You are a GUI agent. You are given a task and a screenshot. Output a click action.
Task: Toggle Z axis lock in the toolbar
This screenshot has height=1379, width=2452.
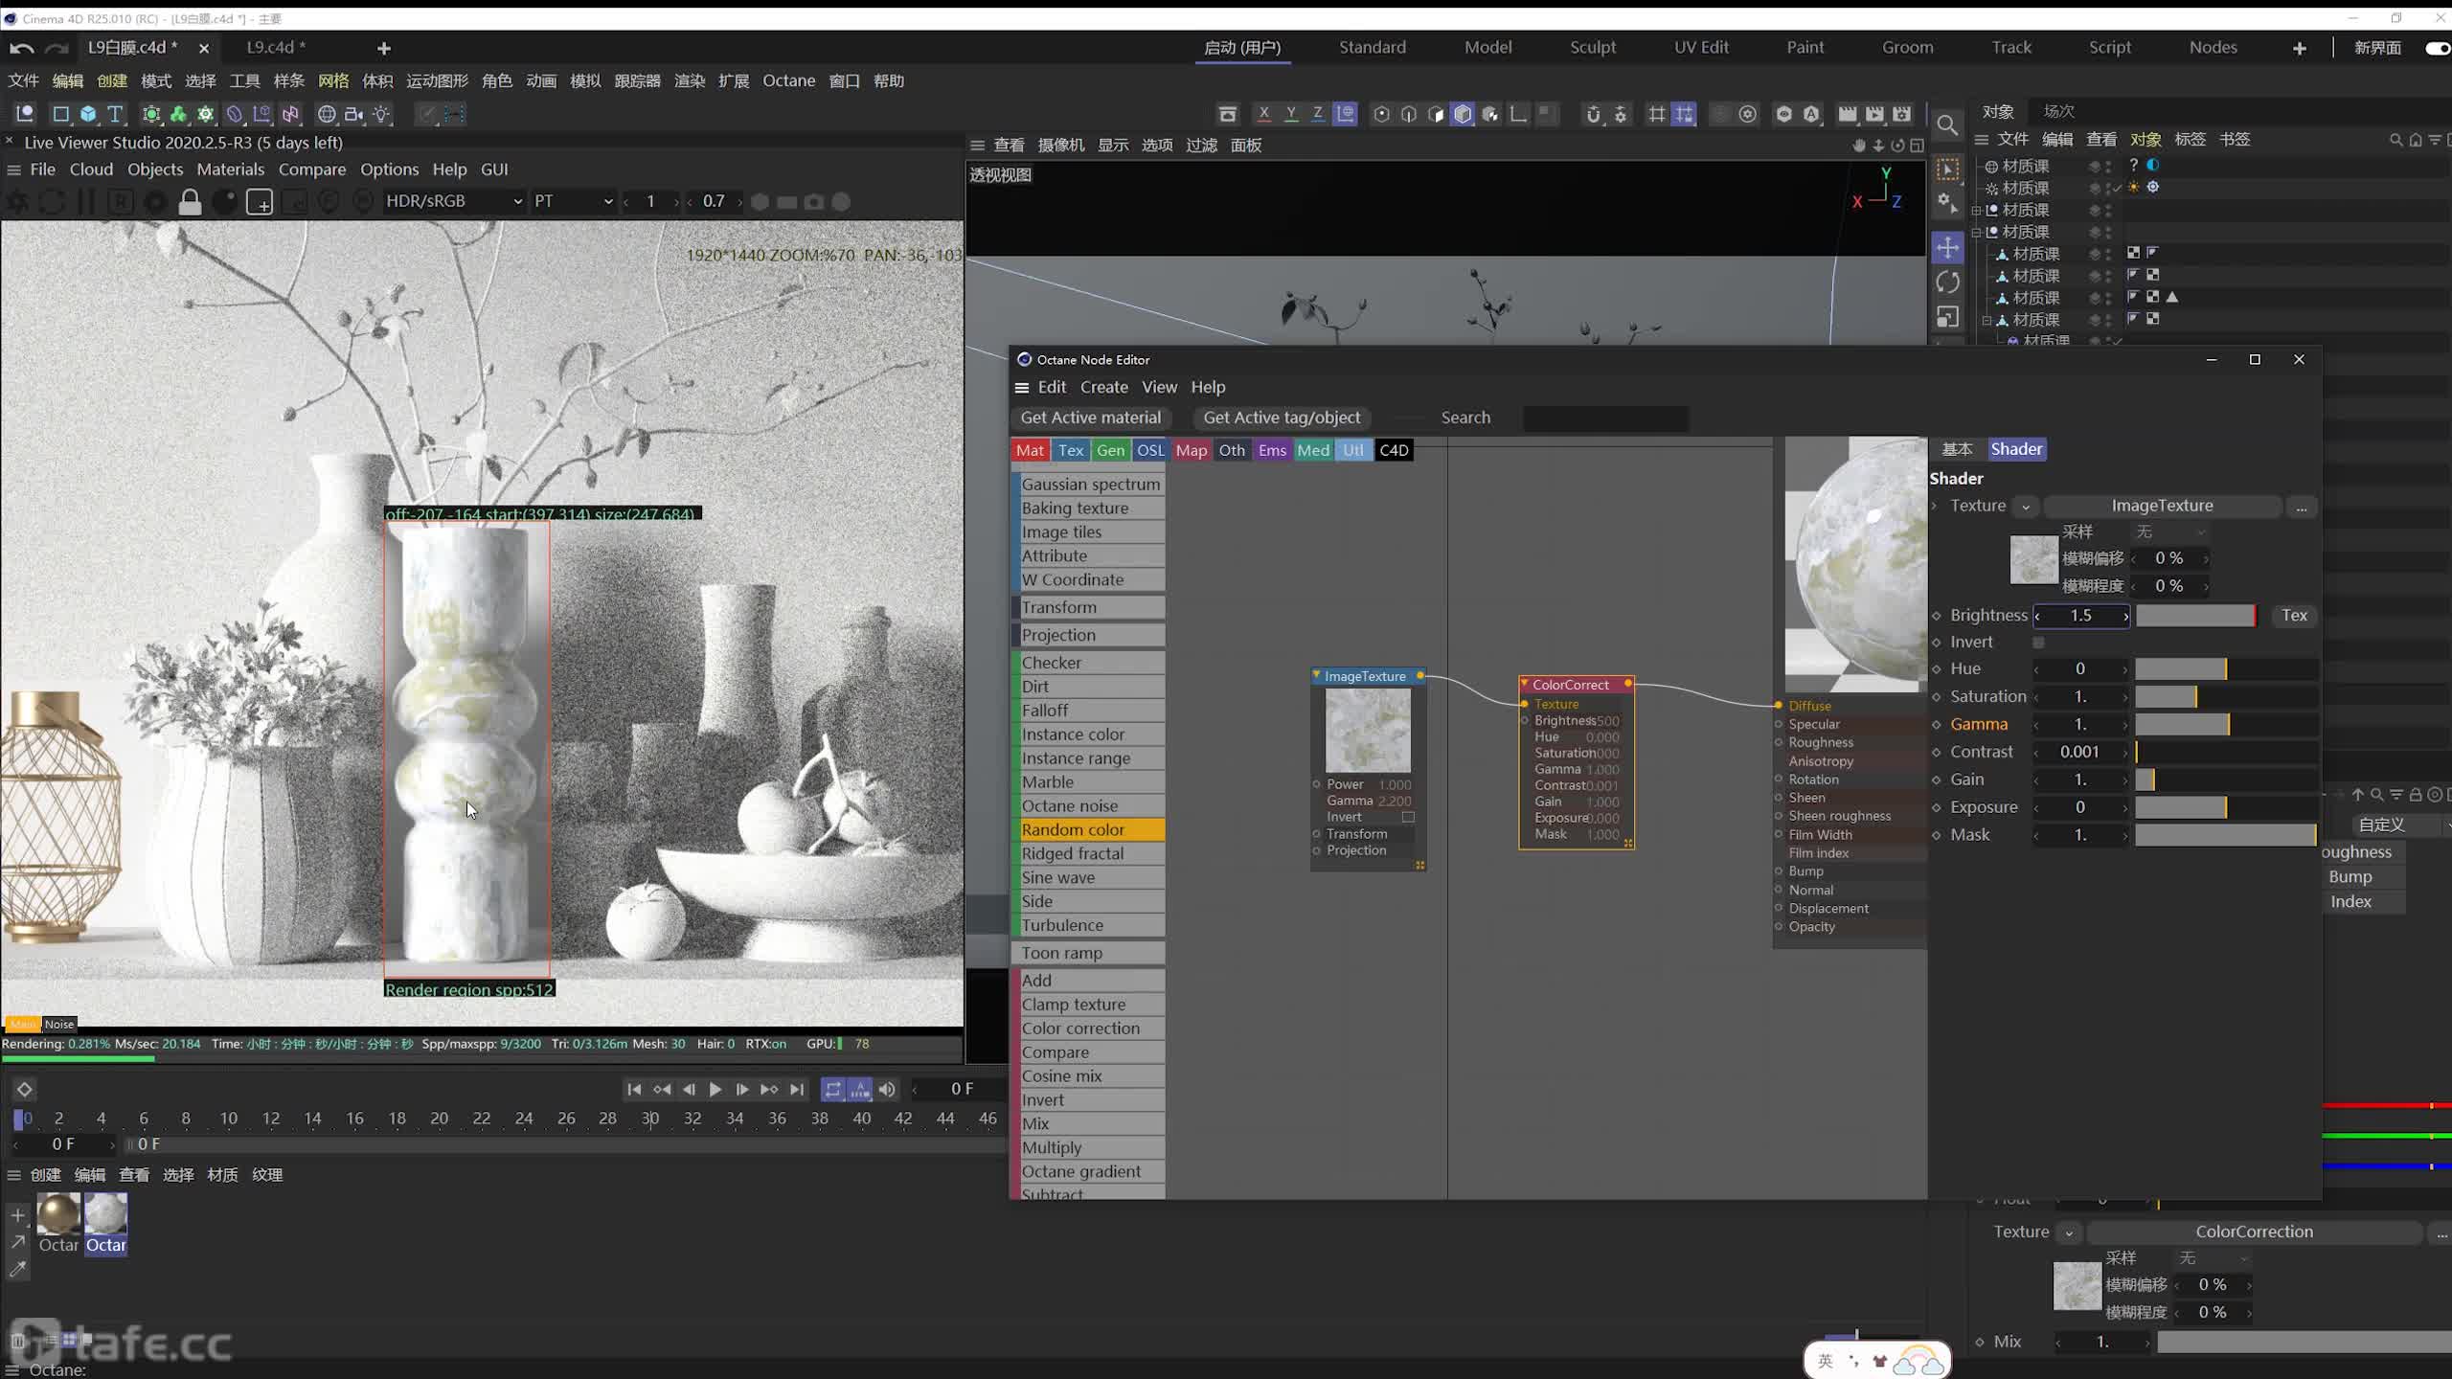point(1318,114)
